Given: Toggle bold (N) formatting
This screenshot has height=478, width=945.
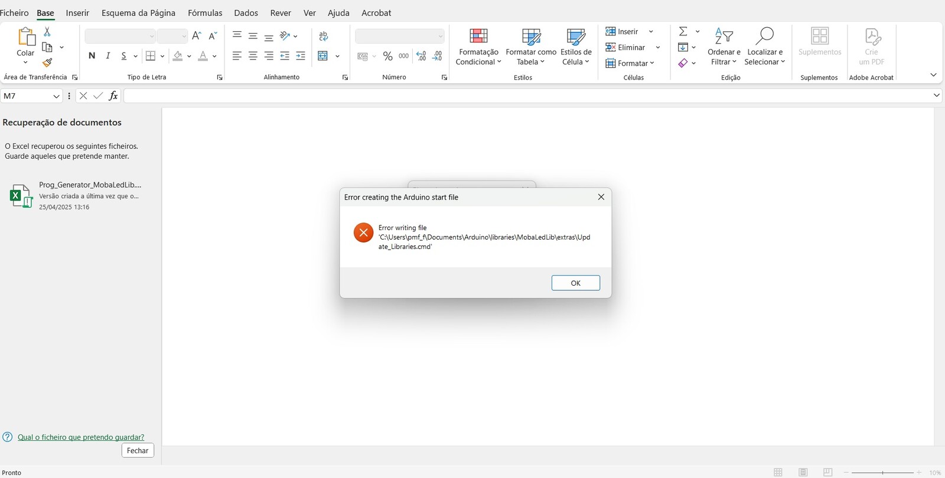Looking at the screenshot, I should click(92, 56).
